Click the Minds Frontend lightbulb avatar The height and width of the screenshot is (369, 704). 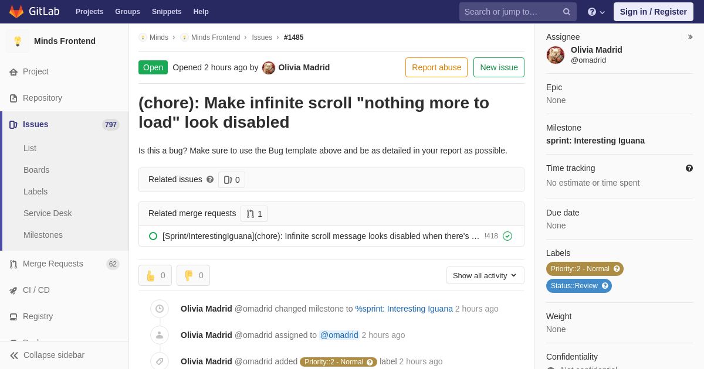tap(18, 41)
